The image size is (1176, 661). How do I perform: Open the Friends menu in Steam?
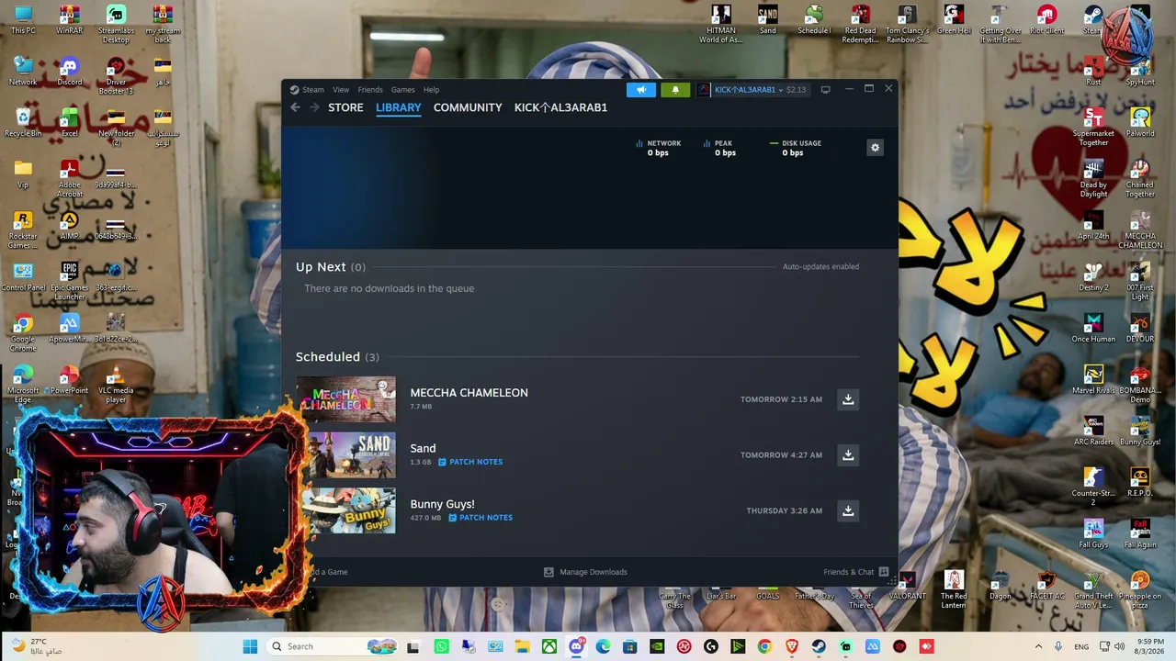click(370, 90)
